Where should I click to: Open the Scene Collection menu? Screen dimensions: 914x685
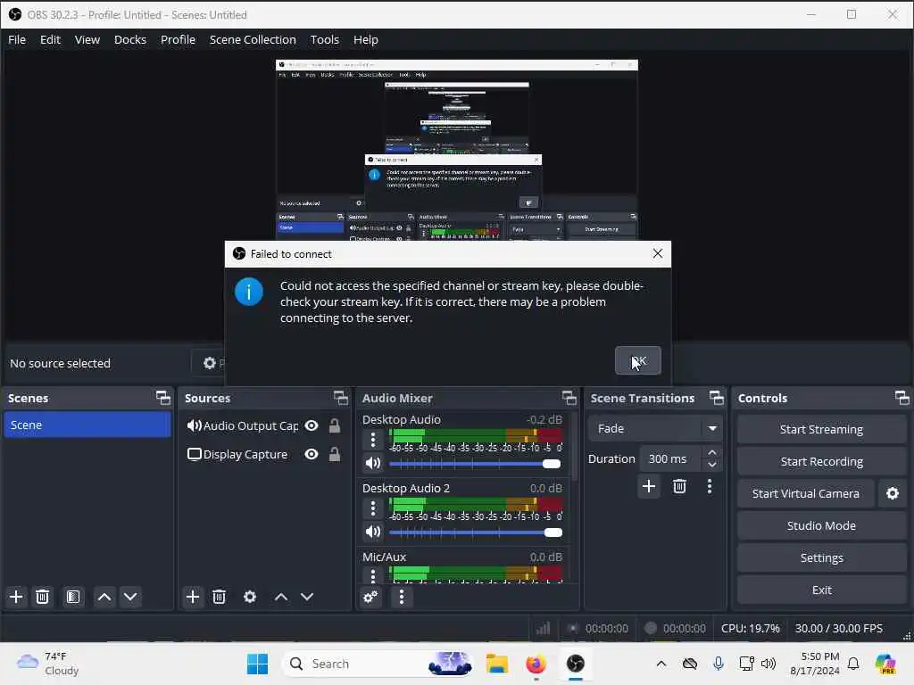(253, 39)
